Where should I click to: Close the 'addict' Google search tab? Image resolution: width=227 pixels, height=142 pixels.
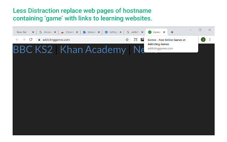tap(142, 32)
